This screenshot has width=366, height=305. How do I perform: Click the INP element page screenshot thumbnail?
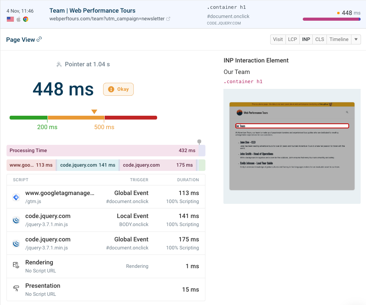click(292, 146)
